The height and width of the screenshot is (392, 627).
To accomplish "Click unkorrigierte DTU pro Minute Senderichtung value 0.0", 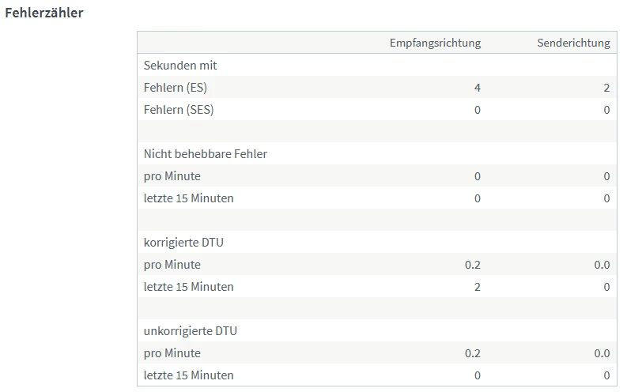I will click(x=602, y=353).
